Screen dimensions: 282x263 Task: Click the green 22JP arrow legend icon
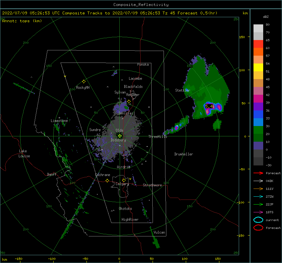pyautogui.click(x=258, y=204)
